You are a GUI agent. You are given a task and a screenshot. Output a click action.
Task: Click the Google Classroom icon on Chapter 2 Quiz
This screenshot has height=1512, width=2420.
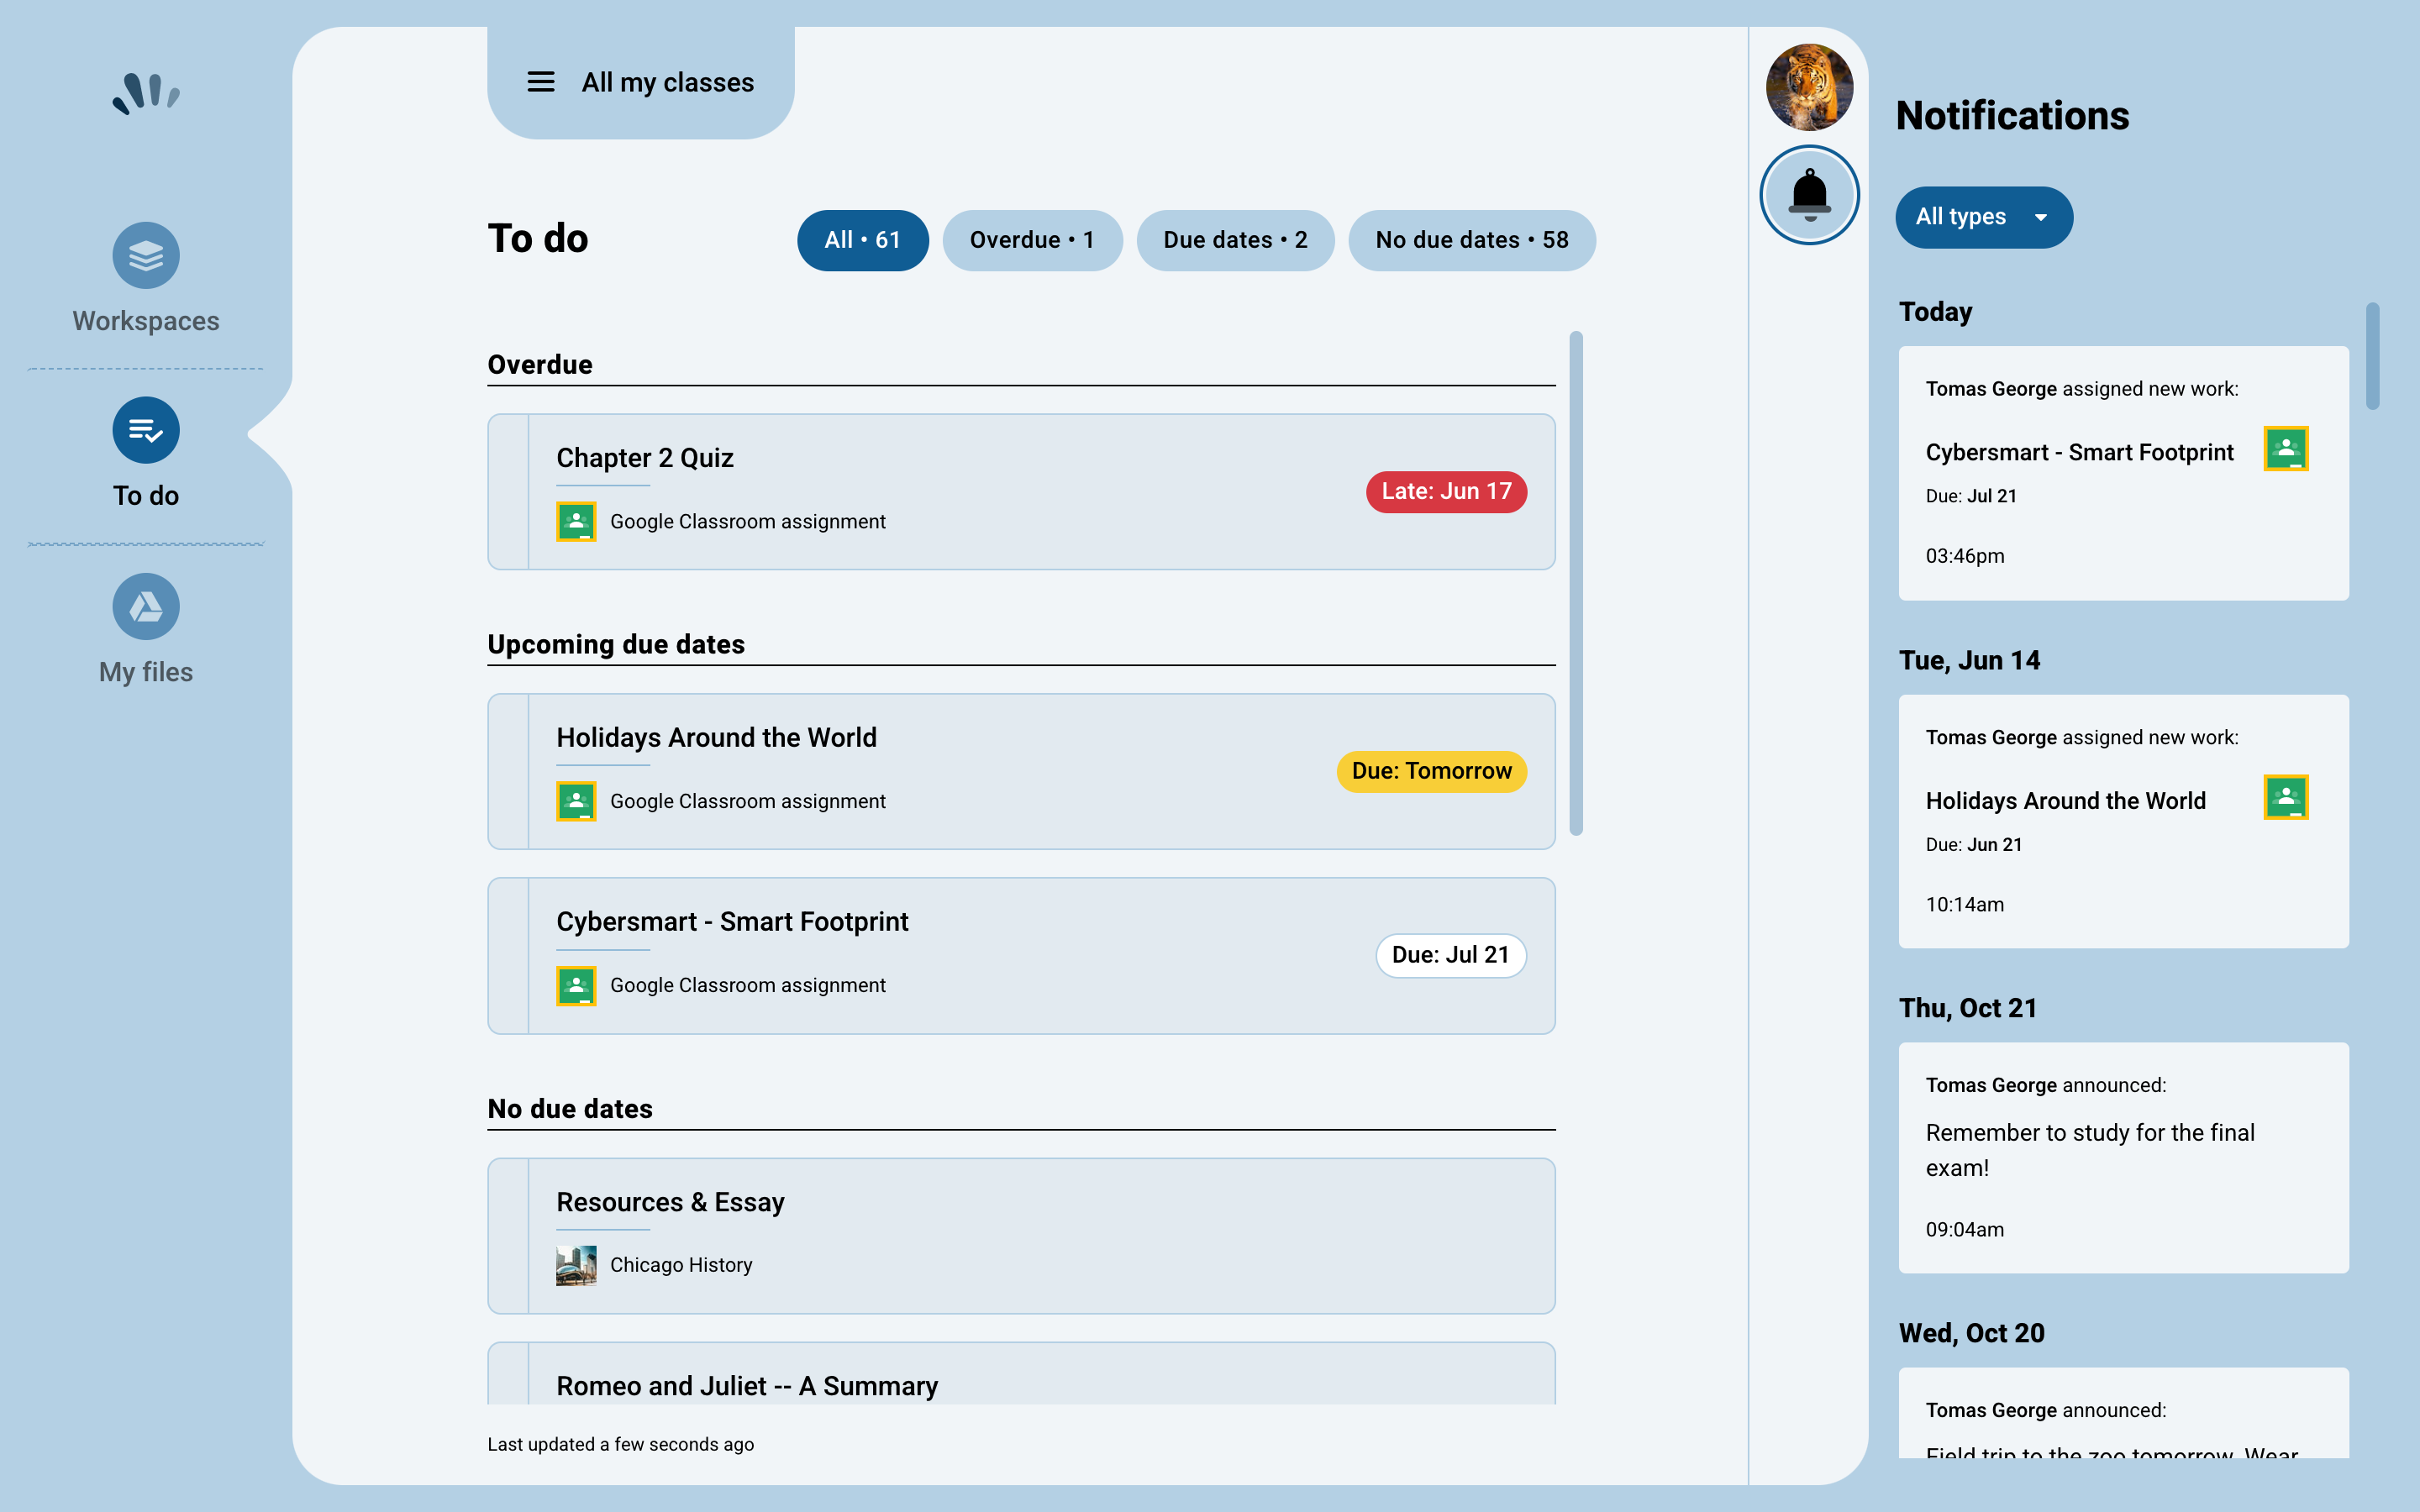point(576,520)
